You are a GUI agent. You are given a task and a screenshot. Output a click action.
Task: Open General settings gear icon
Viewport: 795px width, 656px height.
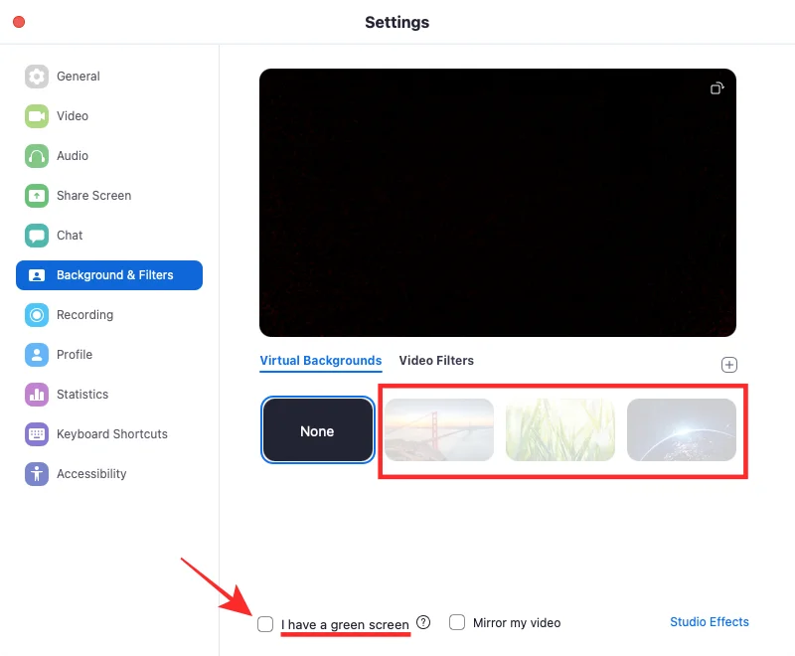coord(37,77)
